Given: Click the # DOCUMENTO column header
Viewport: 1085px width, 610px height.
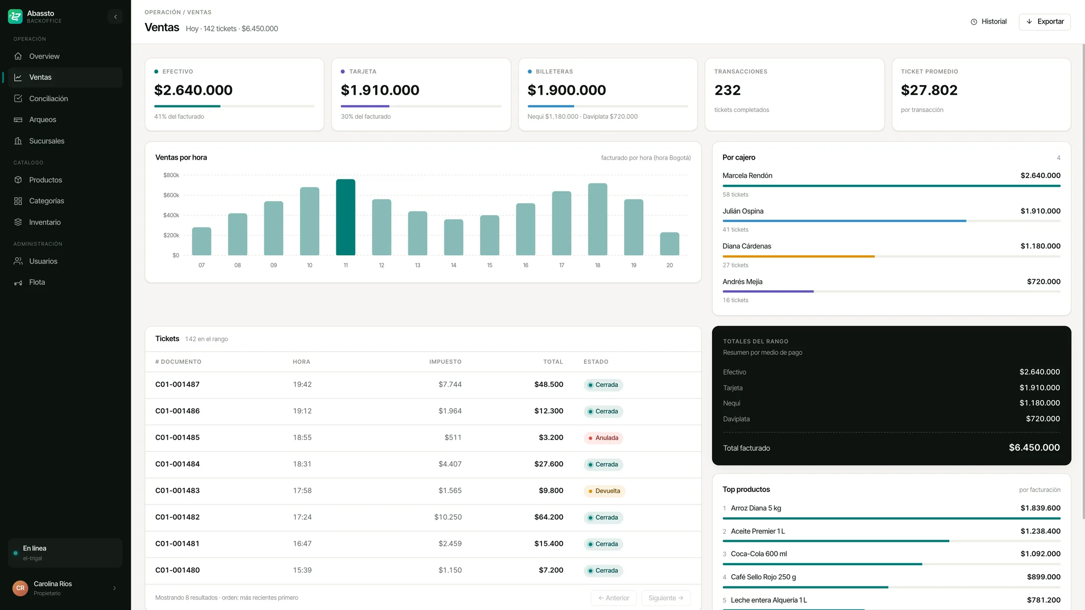Looking at the screenshot, I should pos(178,362).
